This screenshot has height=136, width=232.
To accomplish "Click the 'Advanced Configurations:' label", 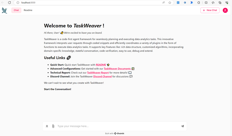I will tap(66, 69).
